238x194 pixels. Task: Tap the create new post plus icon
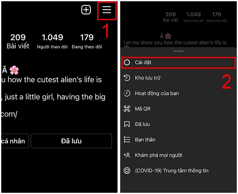86,10
